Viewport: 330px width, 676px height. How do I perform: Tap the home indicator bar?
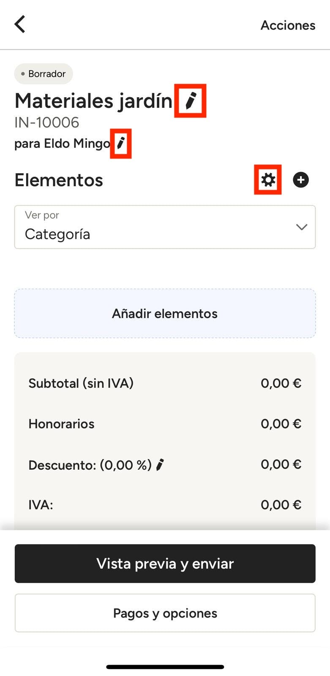165,667
